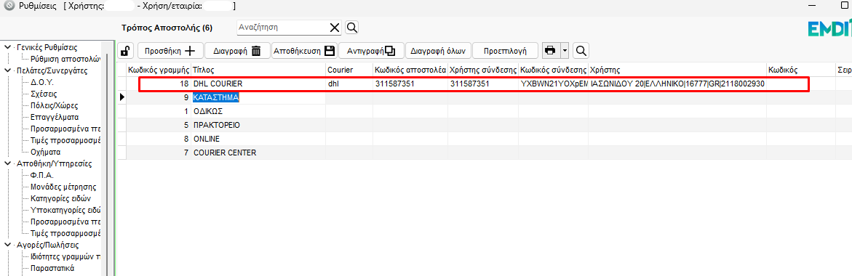
Task: Select Πόλεις/Χώρες in the tree
Action: (x=55, y=105)
